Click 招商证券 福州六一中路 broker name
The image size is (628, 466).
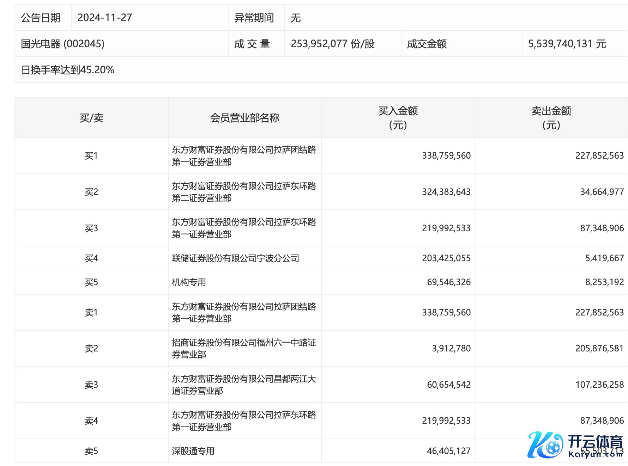(x=243, y=348)
